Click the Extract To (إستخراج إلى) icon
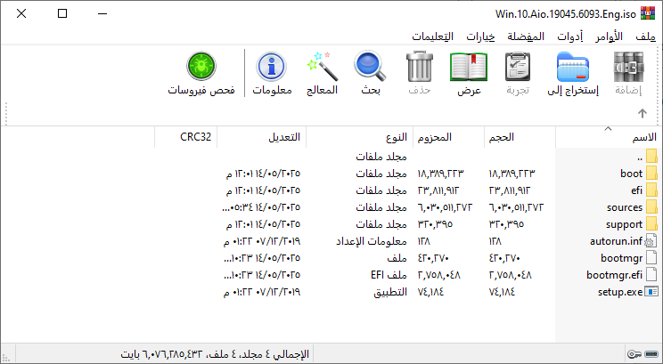Viewport: 663px width, 364px height. point(573,67)
